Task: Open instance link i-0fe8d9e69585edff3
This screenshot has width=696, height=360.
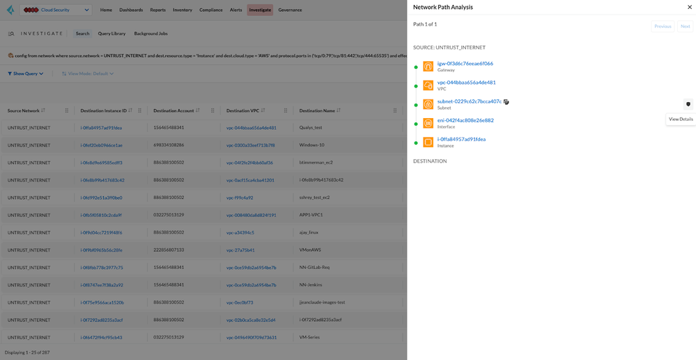Action: [101, 163]
